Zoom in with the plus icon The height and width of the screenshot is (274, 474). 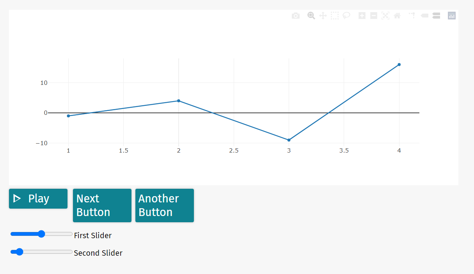362,16
